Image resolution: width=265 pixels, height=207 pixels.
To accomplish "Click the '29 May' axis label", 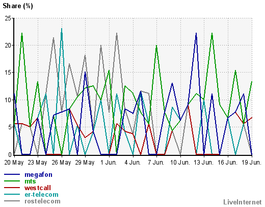I will [85, 163].
